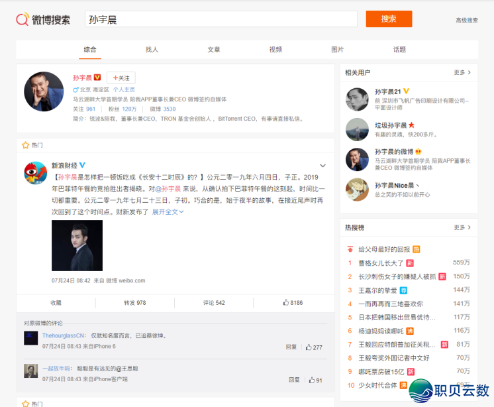Open 高级搜索 advanced search link

click(467, 20)
